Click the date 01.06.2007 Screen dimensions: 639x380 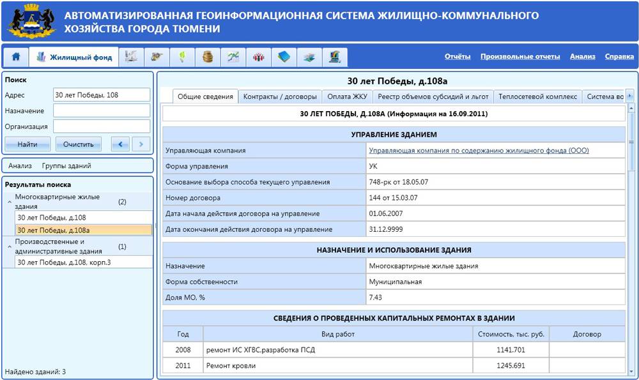(385, 213)
